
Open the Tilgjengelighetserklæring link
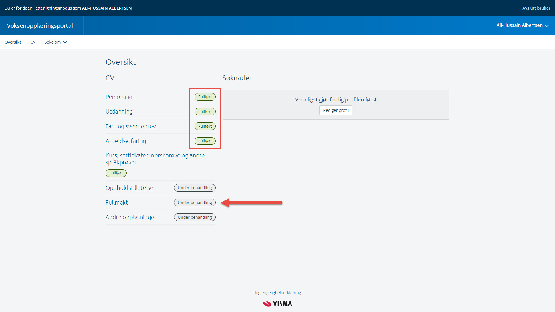277,293
